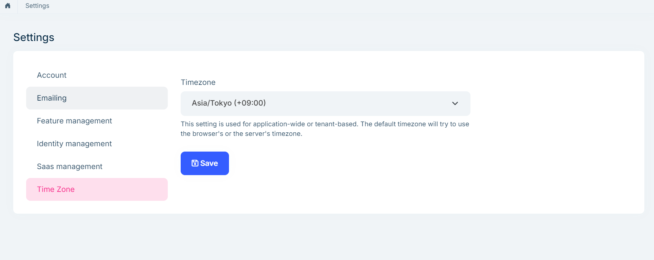Viewport: 654px width, 260px height.
Task: Click the timezone description help text
Action: pos(324,124)
